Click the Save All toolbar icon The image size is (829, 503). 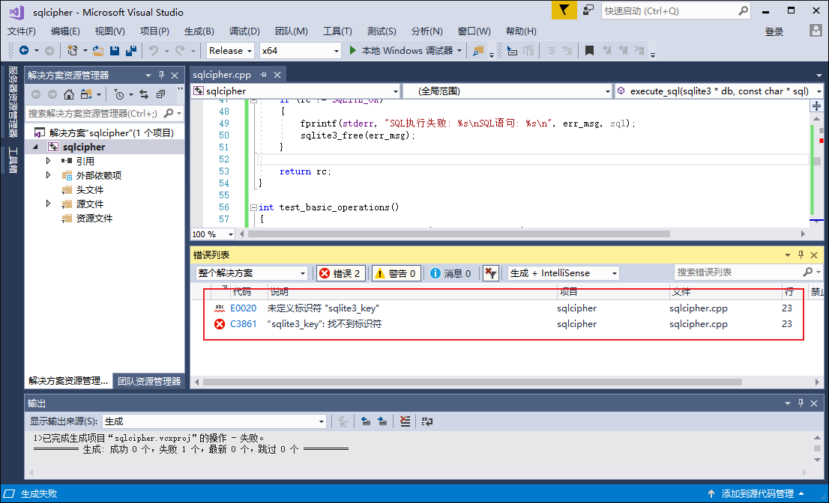coord(130,51)
